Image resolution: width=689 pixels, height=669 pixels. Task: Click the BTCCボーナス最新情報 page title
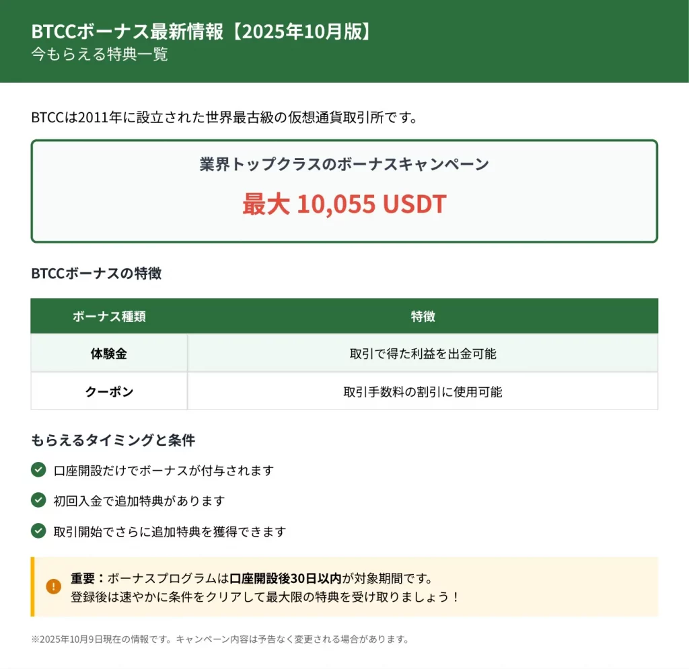(201, 32)
